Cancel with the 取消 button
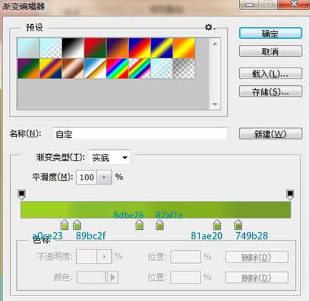The height and width of the screenshot is (301, 310). coord(271,51)
